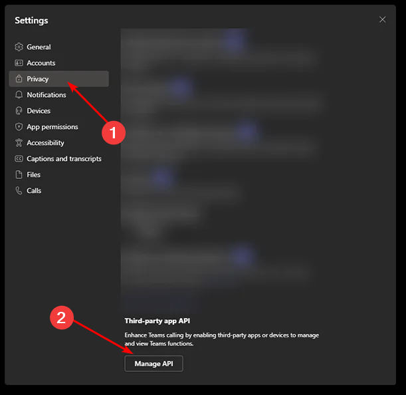Screen dimensions: 406x395
Task: Open Captions and transcripts settings
Action: (x=58, y=159)
